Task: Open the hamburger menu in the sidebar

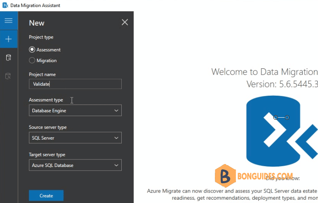Action: click(9, 20)
